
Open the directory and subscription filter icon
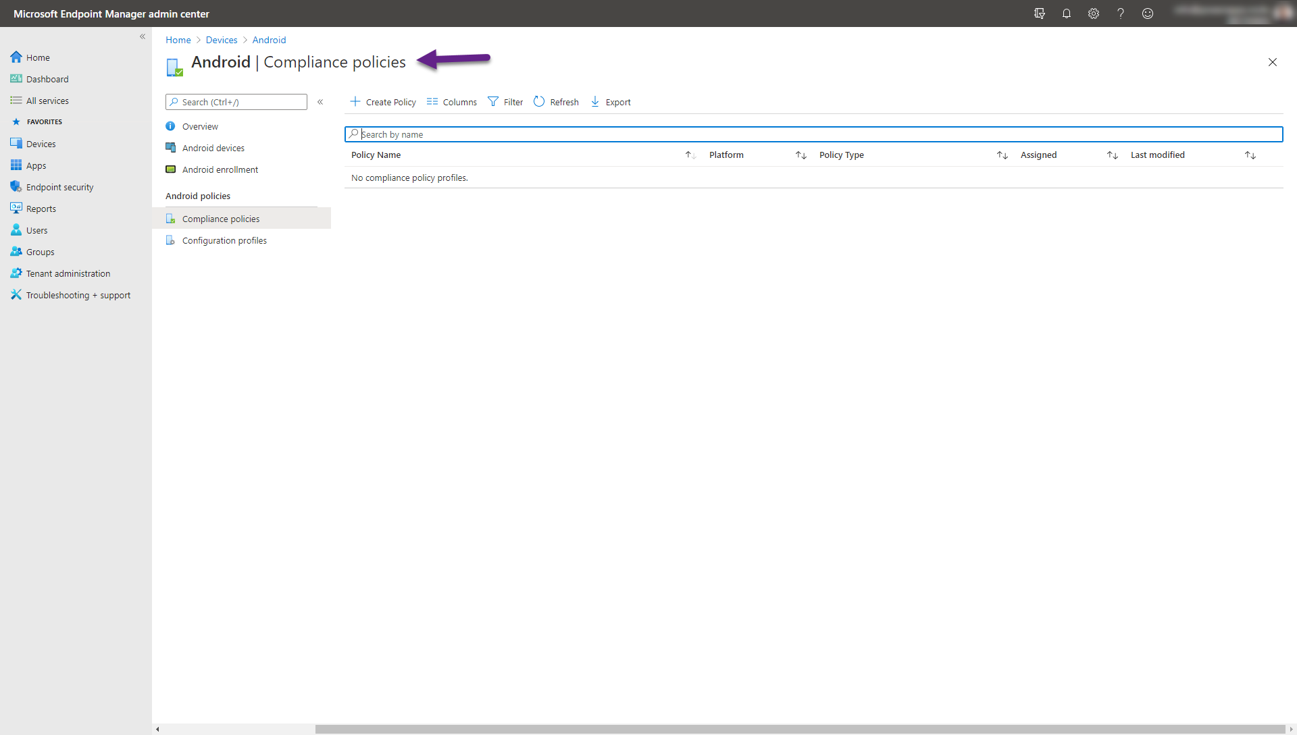[x=1040, y=13]
